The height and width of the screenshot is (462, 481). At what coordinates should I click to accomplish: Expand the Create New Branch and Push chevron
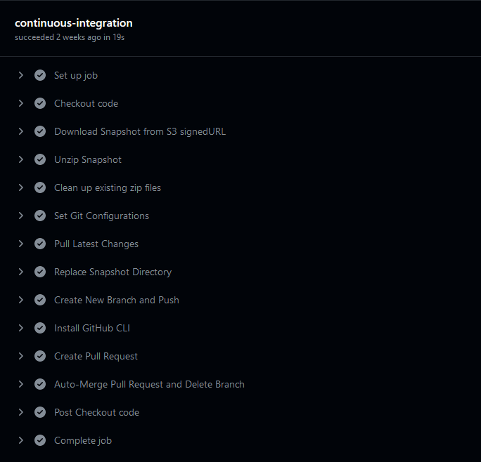[21, 300]
